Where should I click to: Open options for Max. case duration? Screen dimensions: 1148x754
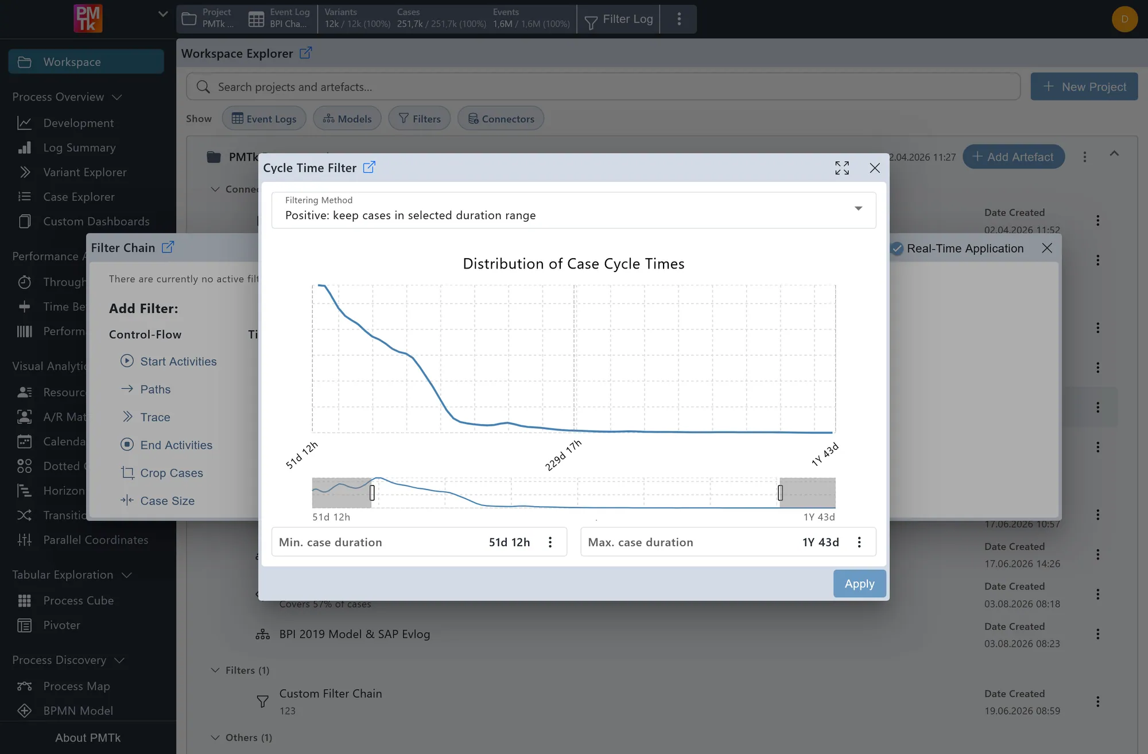click(859, 542)
